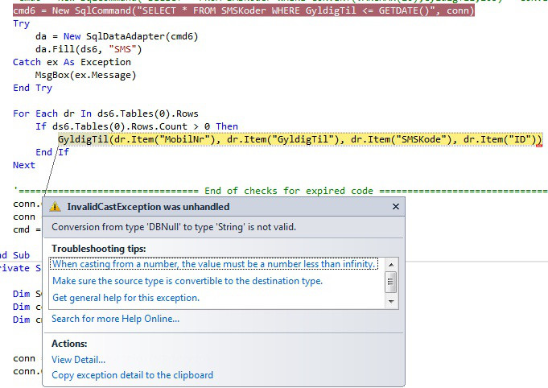Click the Next keyword line
This screenshot has height=388, width=548.
tap(24, 165)
